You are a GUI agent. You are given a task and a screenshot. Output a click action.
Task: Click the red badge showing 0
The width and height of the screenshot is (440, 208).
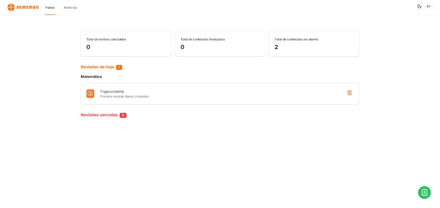click(x=123, y=115)
